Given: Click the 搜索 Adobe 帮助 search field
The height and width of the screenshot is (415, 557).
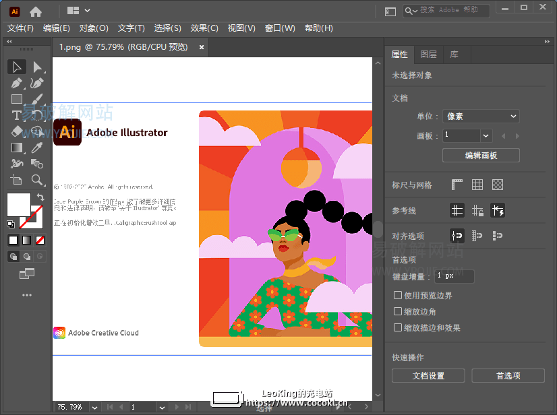Looking at the screenshot, I should coord(446,11).
